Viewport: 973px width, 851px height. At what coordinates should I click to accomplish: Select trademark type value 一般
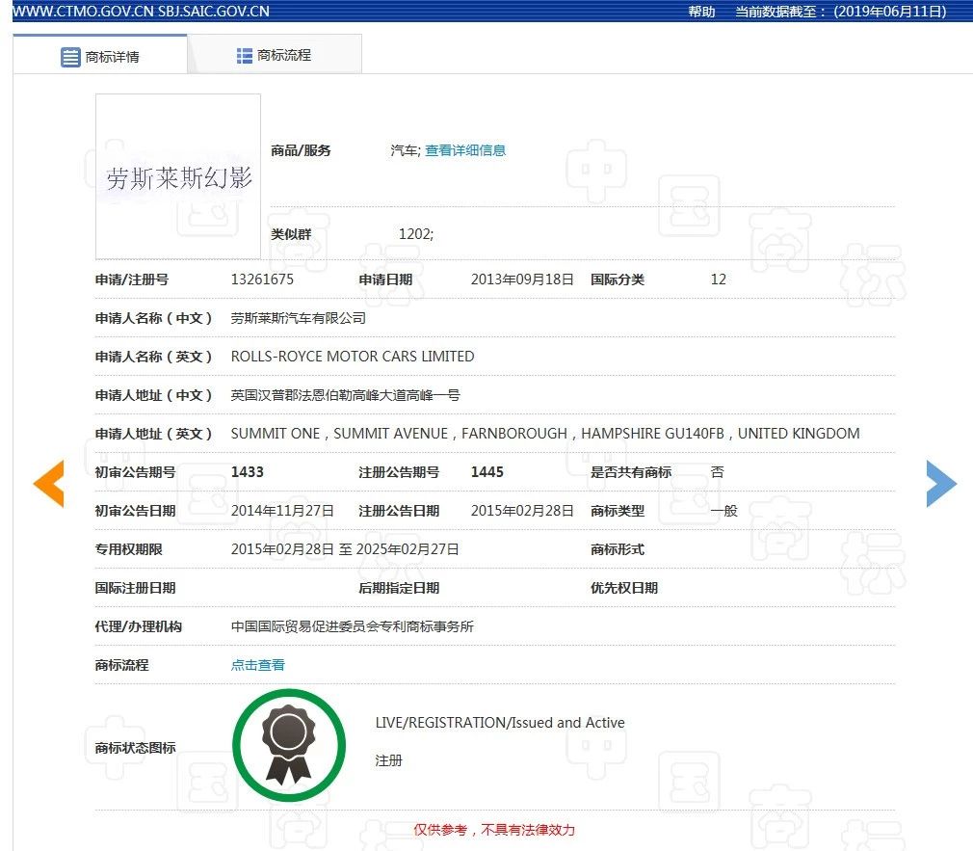click(x=723, y=510)
